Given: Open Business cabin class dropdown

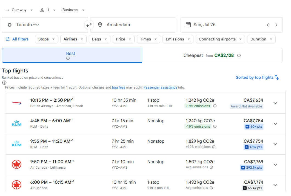Looking at the screenshot, I should point(73,10).
